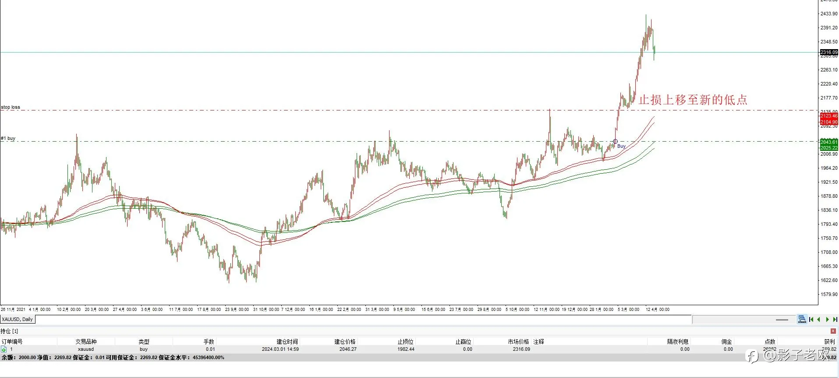This screenshot has width=839, height=378.
Task: Click the 12 4月 00:00 date label
Action: click(658, 310)
